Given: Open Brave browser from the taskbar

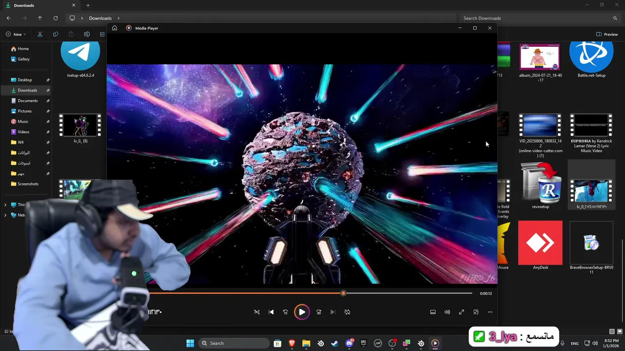Looking at the screenshot, I should click(x=292, y=343).
